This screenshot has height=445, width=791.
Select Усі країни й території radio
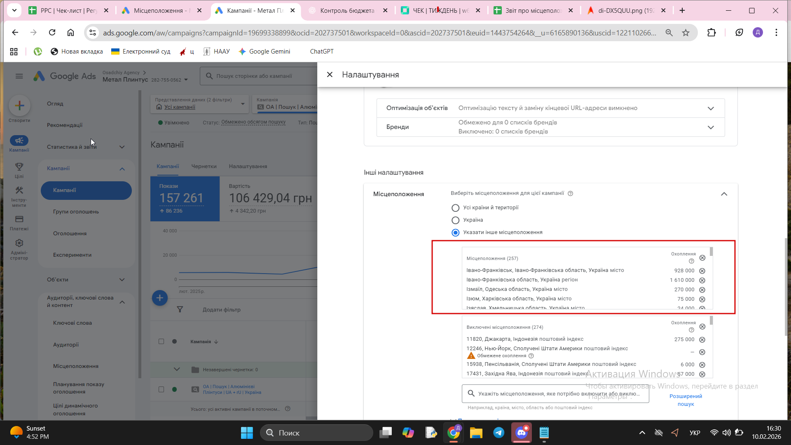tap(455, 208)
